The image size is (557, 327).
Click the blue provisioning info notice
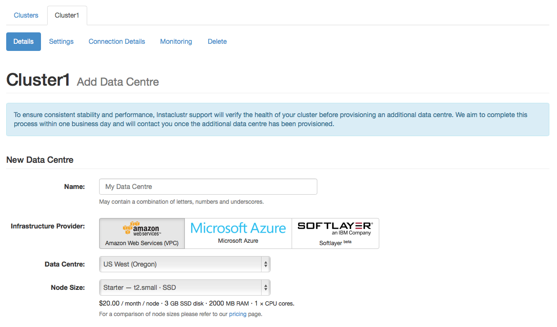tap(278, 119)
